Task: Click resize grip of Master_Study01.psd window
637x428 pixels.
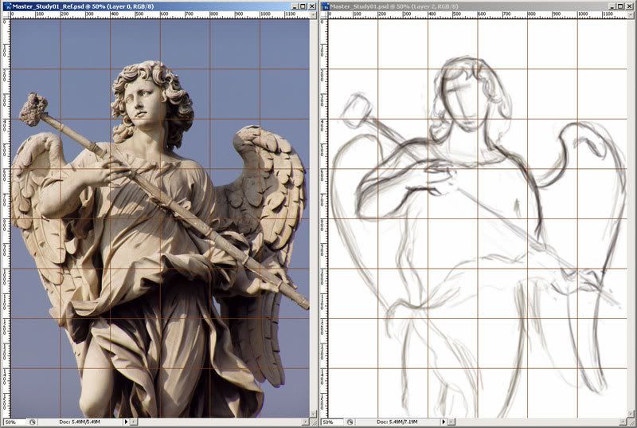Action: pos(631,422)
